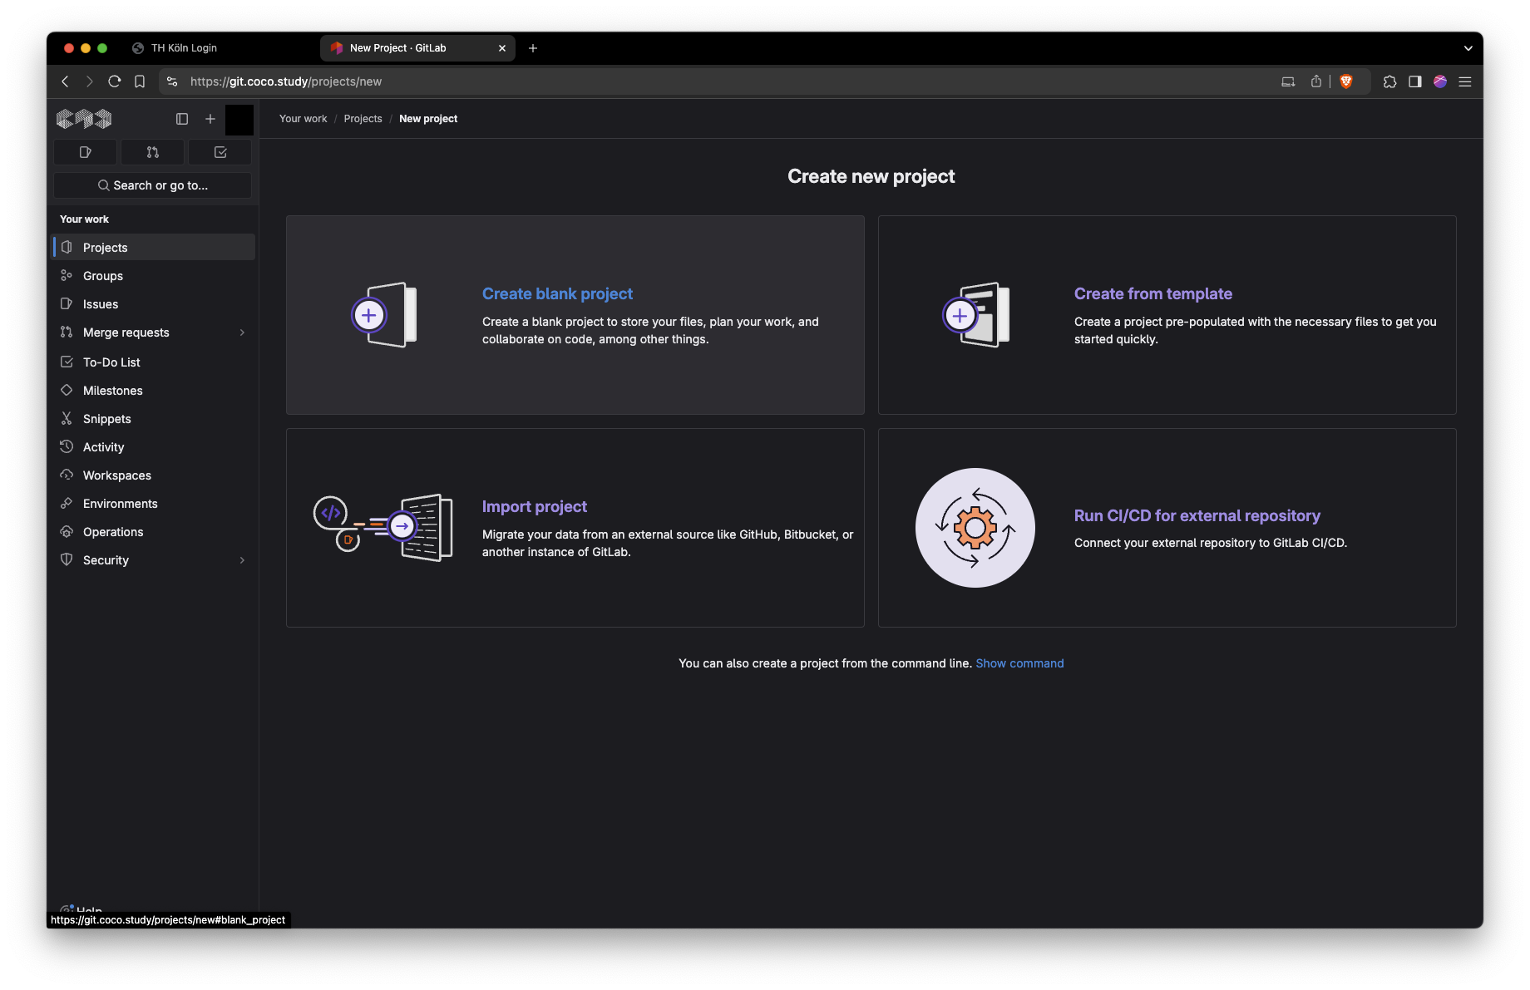Image resolution: width=1530 pixels, height=990 pixels.
Task: Open Issues in the sidebar
Action: (x=153, y=303)
